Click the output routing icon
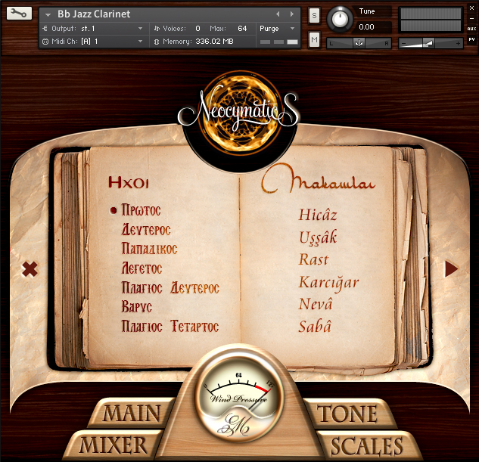479x462 pixels. (45, 29)
